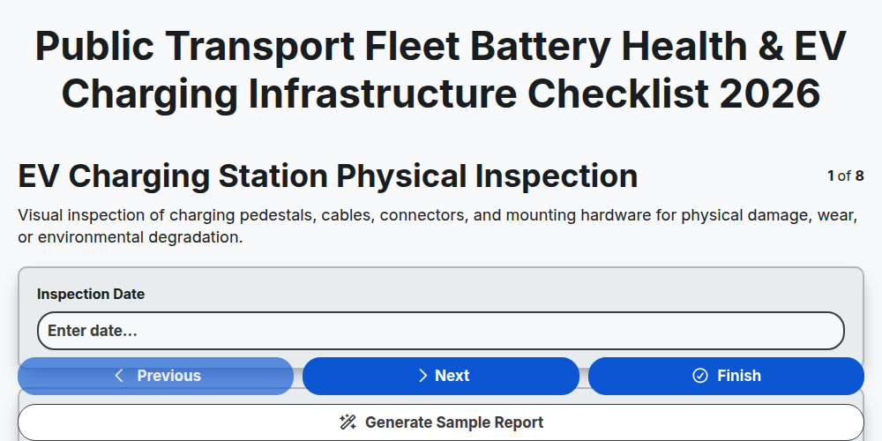Click the word 'Next' label text
Image resolution: width=882 pixels, height=441 pixels.
[452, 376]
